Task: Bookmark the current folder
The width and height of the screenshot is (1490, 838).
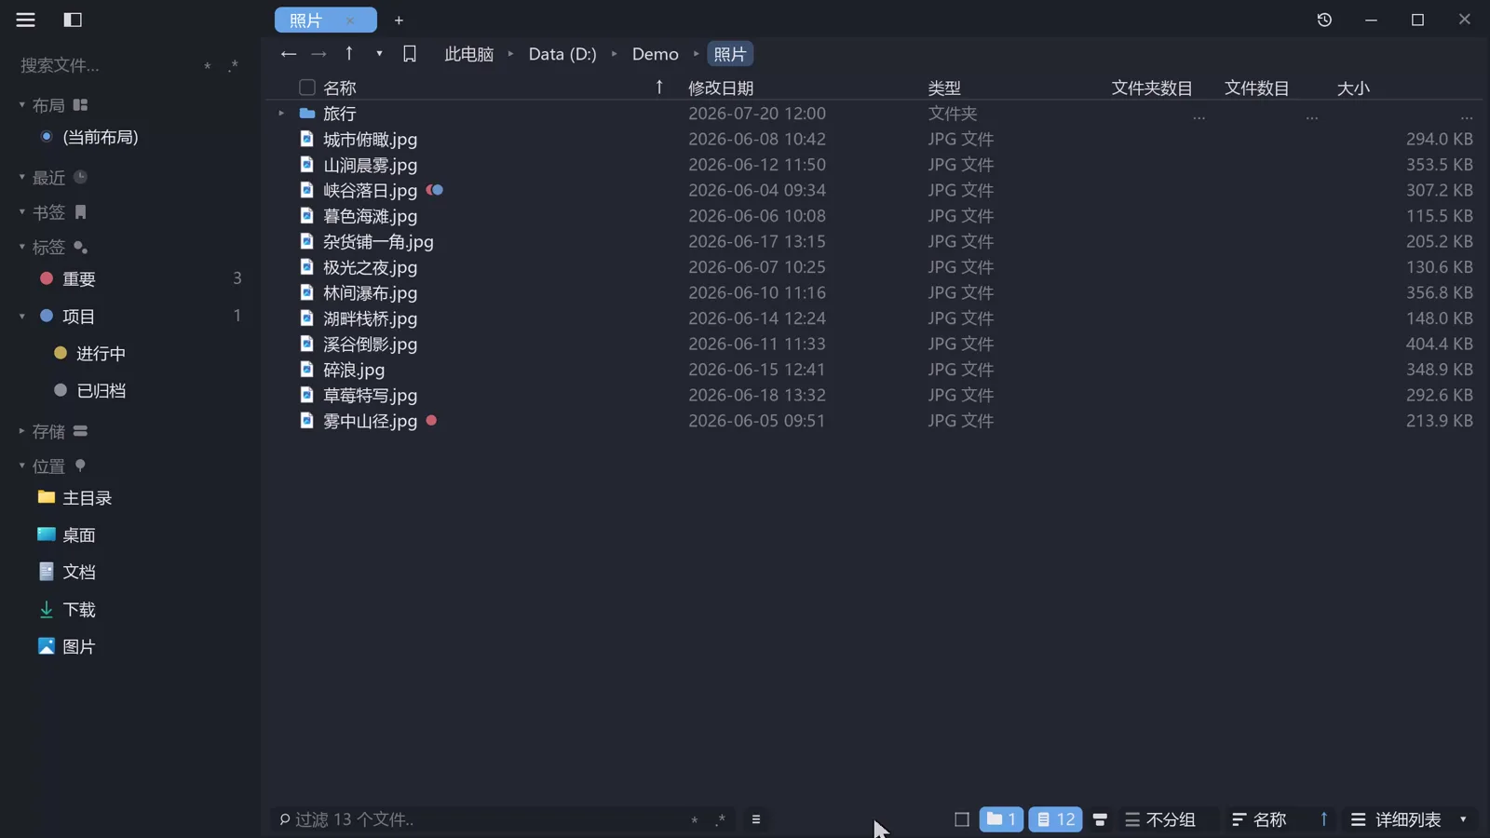Action: click(410, 54)
